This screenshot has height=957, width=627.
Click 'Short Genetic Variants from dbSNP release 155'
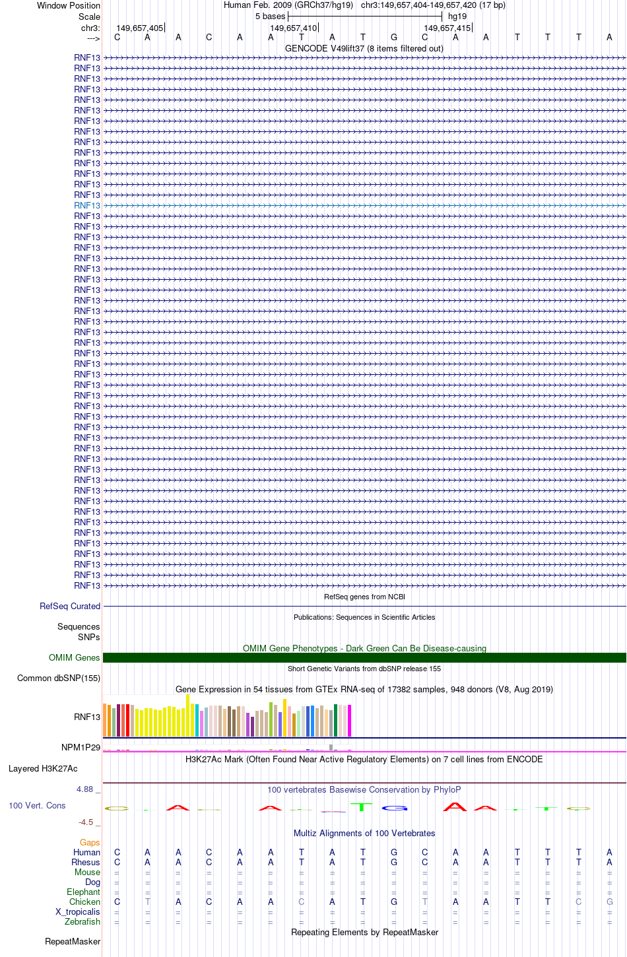tap(364, 669)
